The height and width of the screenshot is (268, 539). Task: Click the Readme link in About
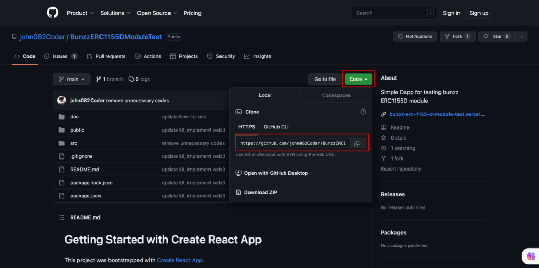point(395,127)
